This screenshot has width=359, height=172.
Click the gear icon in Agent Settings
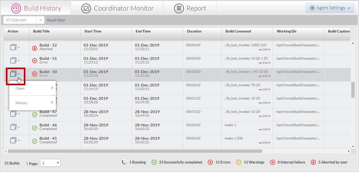(312, 8)
